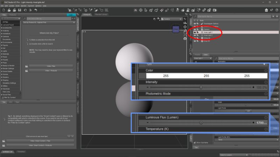Click the blue view cube in viewport
Screen dimensions: 280x157
(x=176, y=29)
